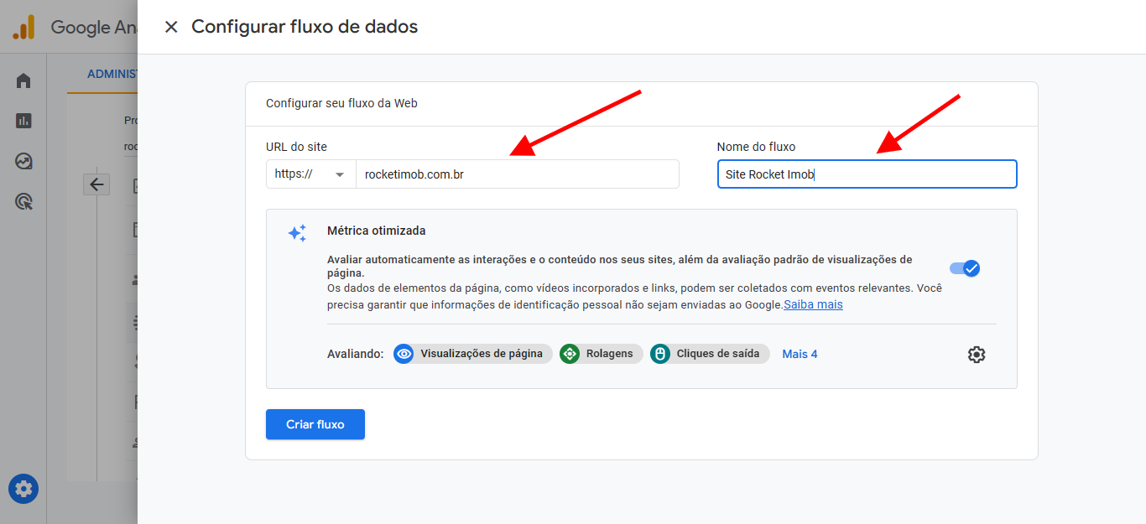1146x524 pixels.
Task: Select the Cliques de saída chip
Action: tap(709, 354)
